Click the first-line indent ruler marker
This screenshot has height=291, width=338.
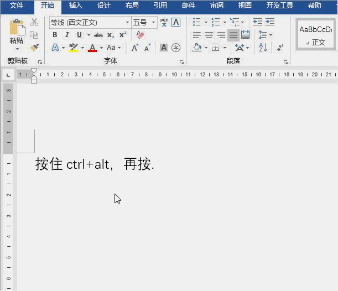coord(34,71)
